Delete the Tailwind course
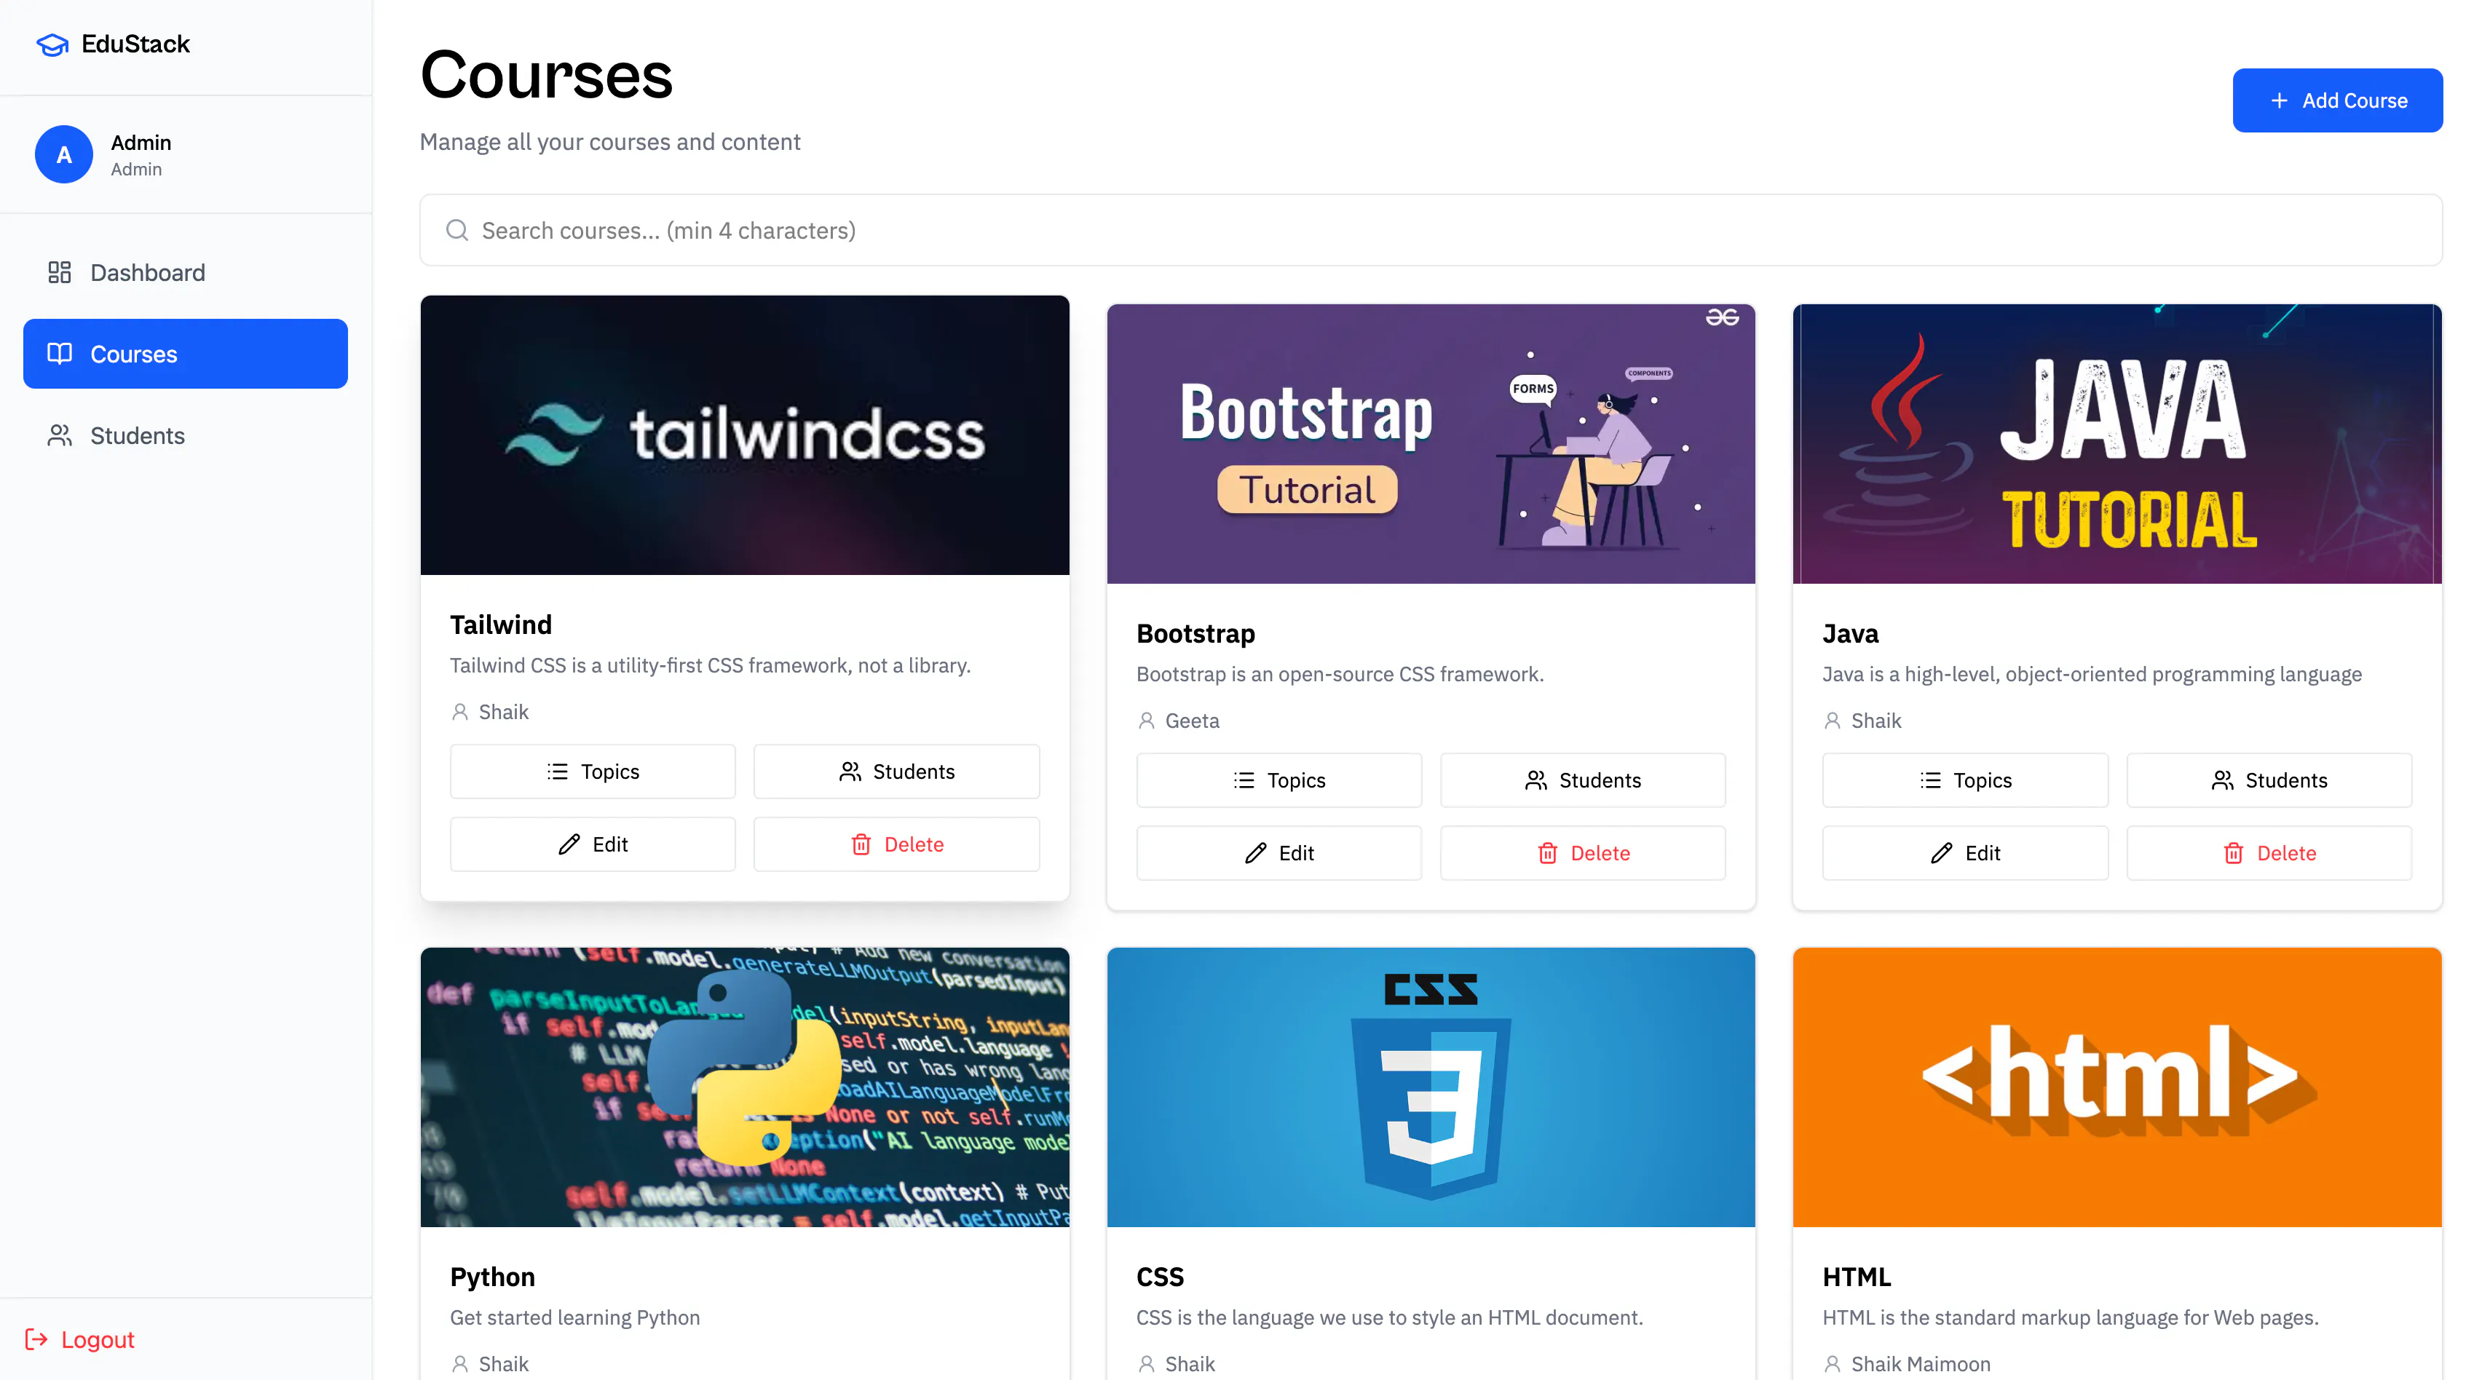This screenshot has height=1380, width=2490. click(897, 844)
